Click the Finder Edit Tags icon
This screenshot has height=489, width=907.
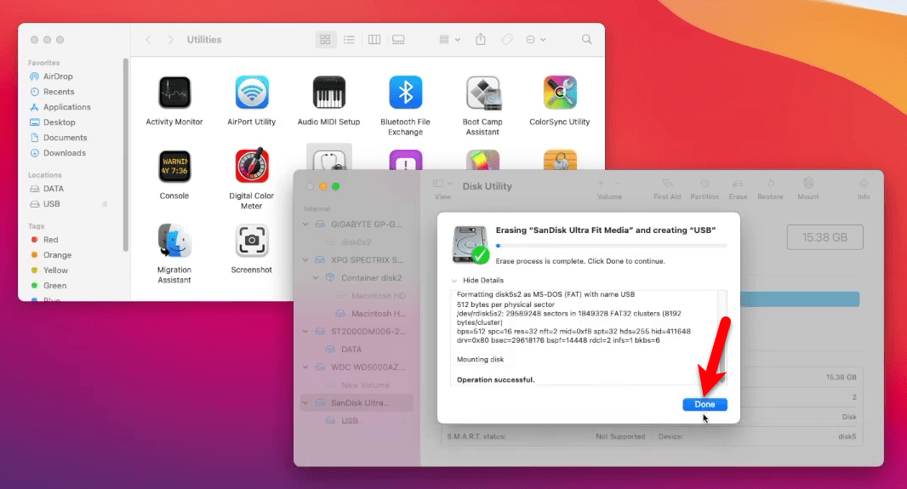click(507, 39)
